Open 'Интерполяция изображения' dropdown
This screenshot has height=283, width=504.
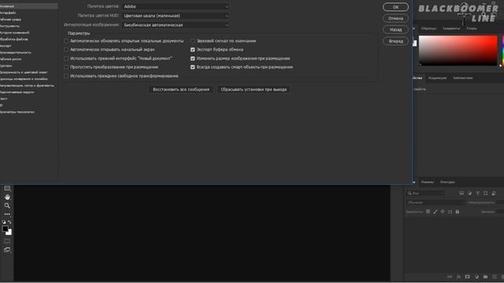[176, 25]
